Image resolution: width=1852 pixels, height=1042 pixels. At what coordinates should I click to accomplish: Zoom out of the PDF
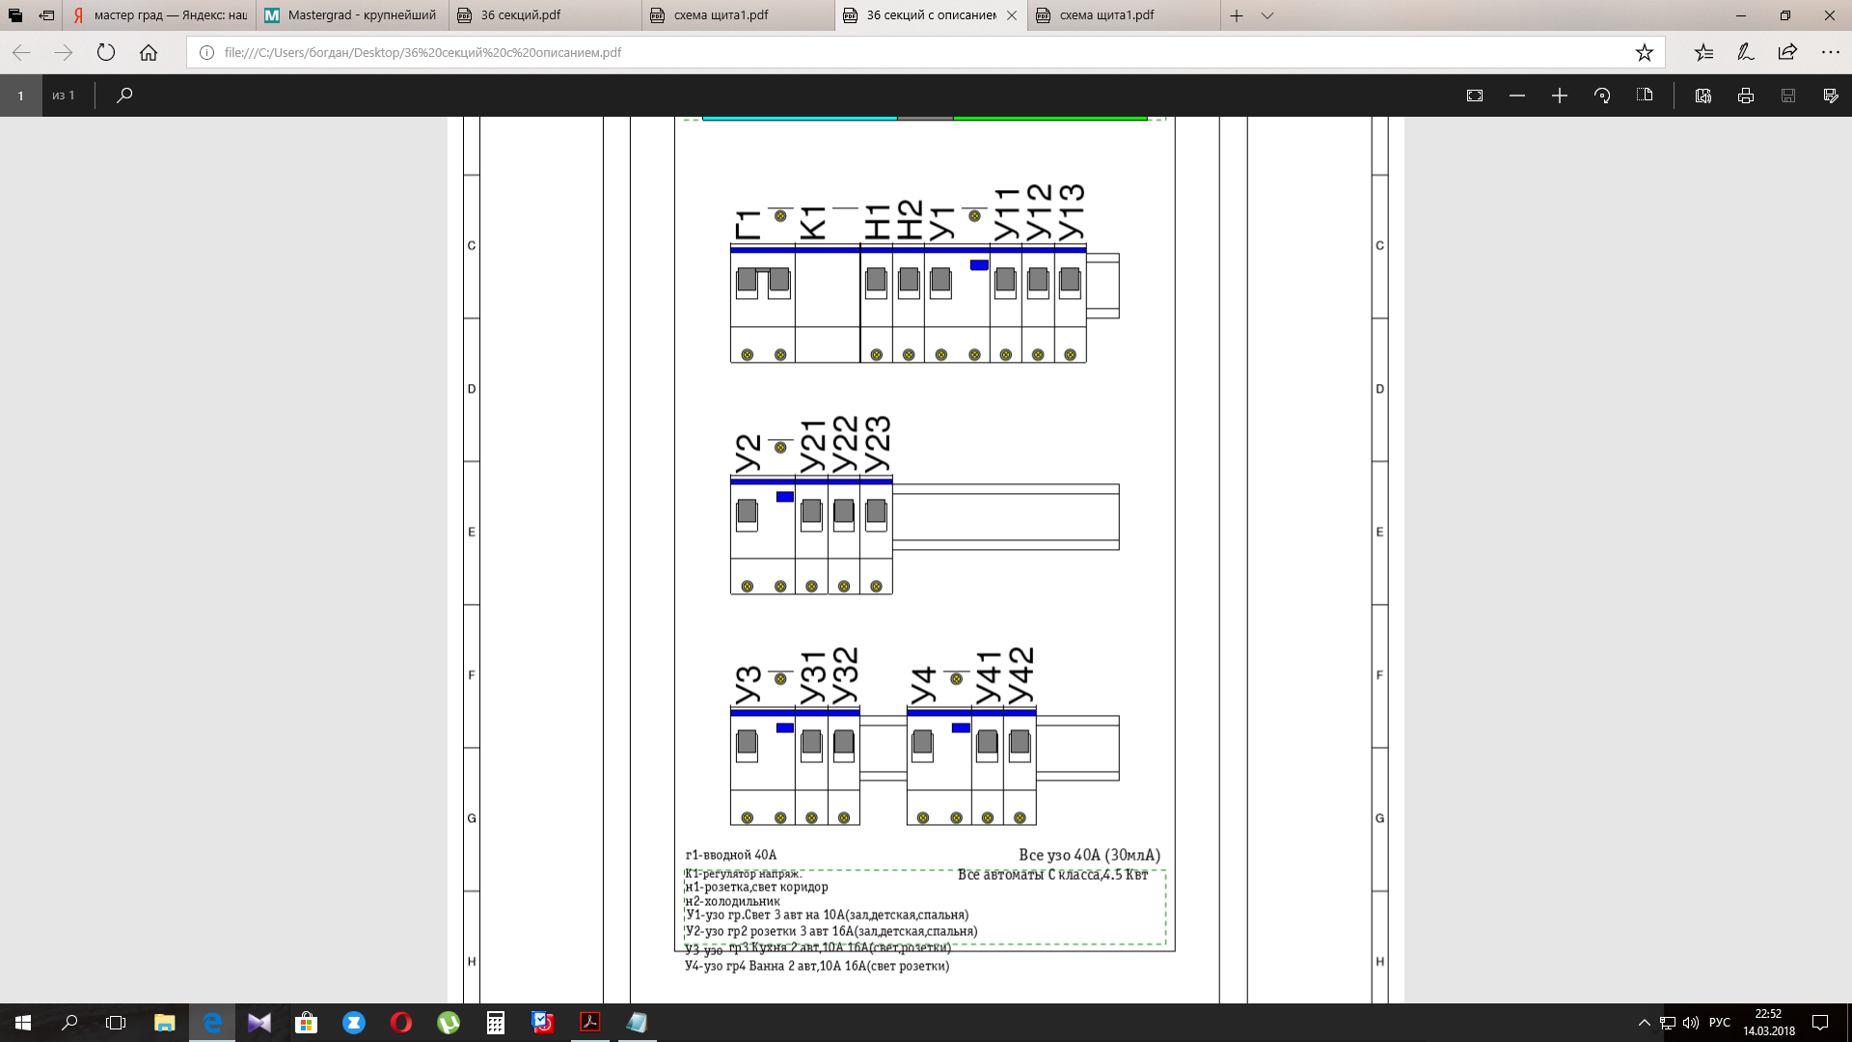pos(1517,96)
